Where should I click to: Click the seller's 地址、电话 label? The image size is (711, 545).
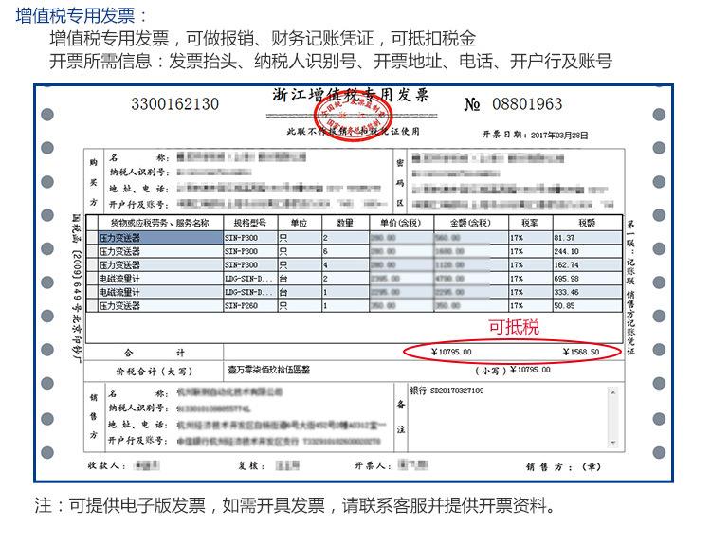pos(138,425)
